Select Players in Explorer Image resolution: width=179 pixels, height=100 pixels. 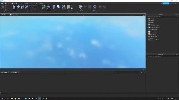point(152,21)
